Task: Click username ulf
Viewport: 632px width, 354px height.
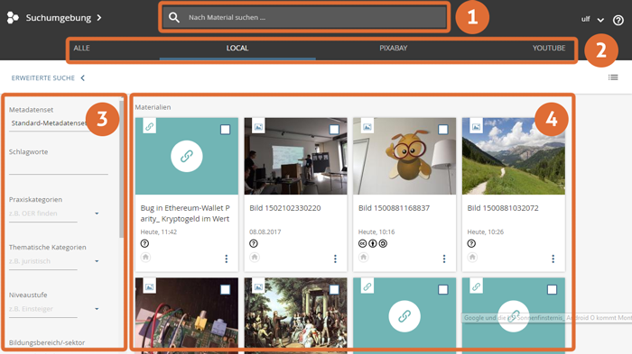Action: point(585,19)
